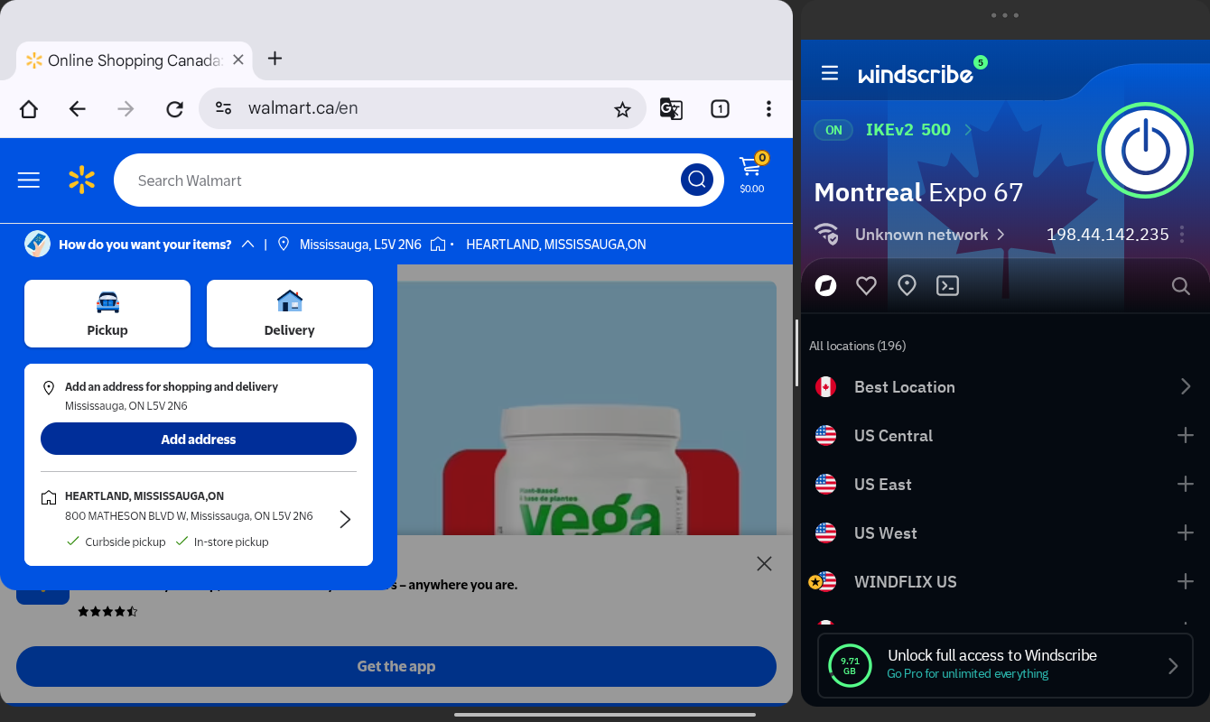Click the 9.71 GB data usage ring

[x=850, y=666]
